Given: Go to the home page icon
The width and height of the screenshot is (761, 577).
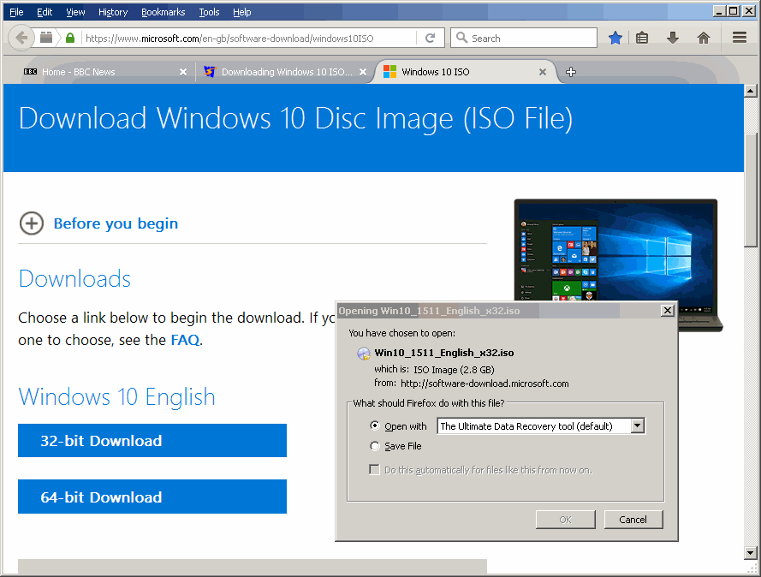Looking at the screenshot, I should point(704,38).
